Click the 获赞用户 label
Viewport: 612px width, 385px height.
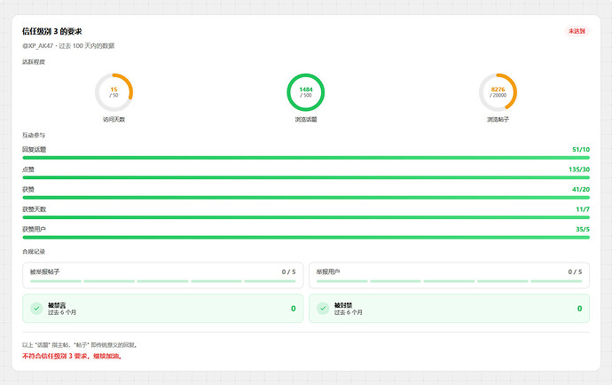(34, 229)
